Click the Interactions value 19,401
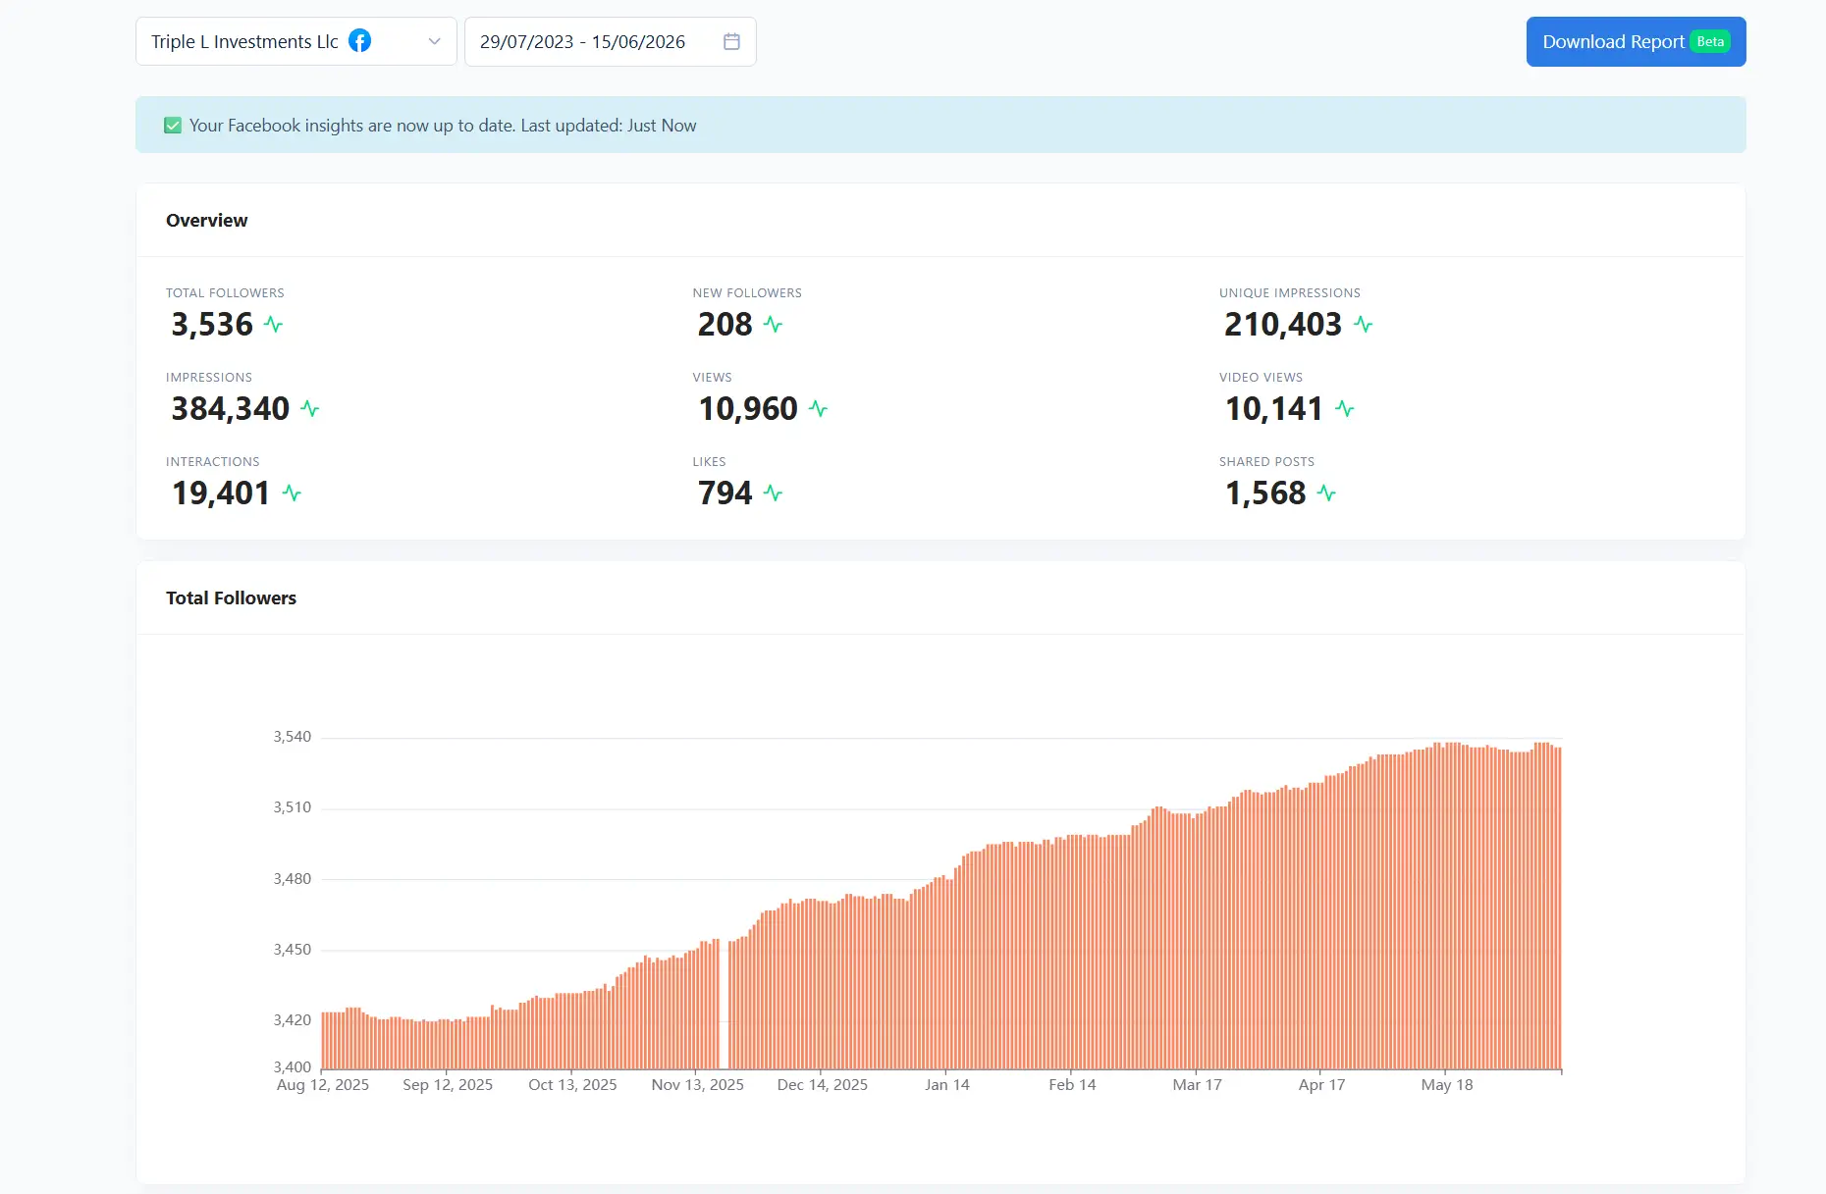The height and width of the screenshot is (1194, 1826). pos(221,493)
